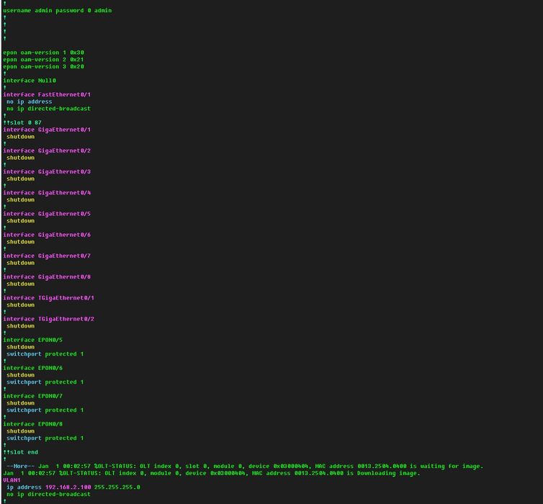Click the epon oam-version 1 0x30 line
This screenshot has height=504, width=543.
[43, 53]
